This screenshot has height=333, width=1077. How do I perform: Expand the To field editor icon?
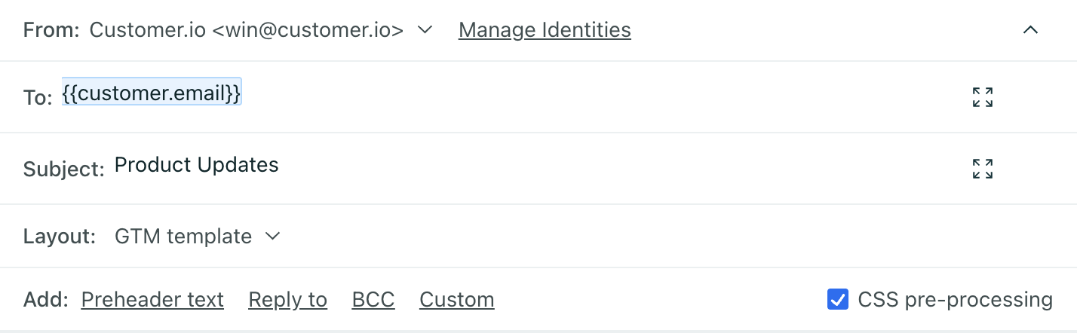pyautogui.click(x=982, y=97)
